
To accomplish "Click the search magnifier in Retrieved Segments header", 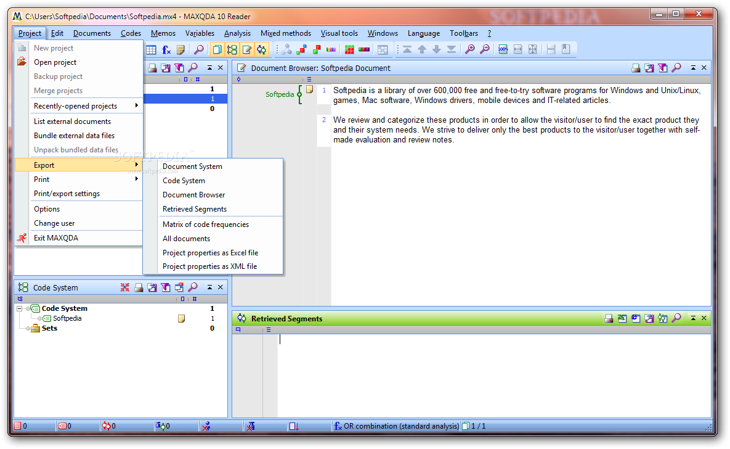I will 676,318.
